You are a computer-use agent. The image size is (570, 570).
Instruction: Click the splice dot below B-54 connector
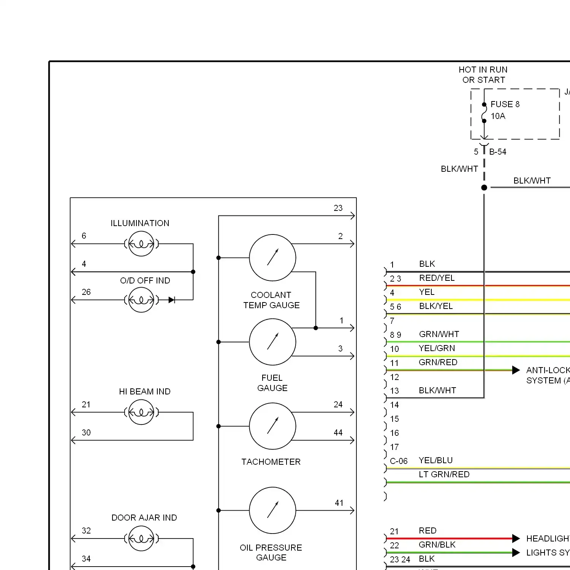tap(484, 187)
